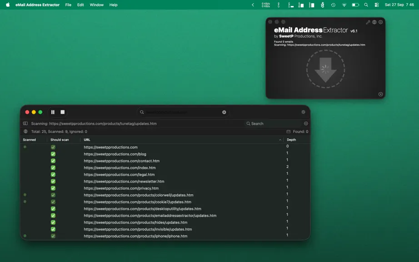
Task: Open the globe icon in Extractor drop window
Action: click(x=374, y=22)
